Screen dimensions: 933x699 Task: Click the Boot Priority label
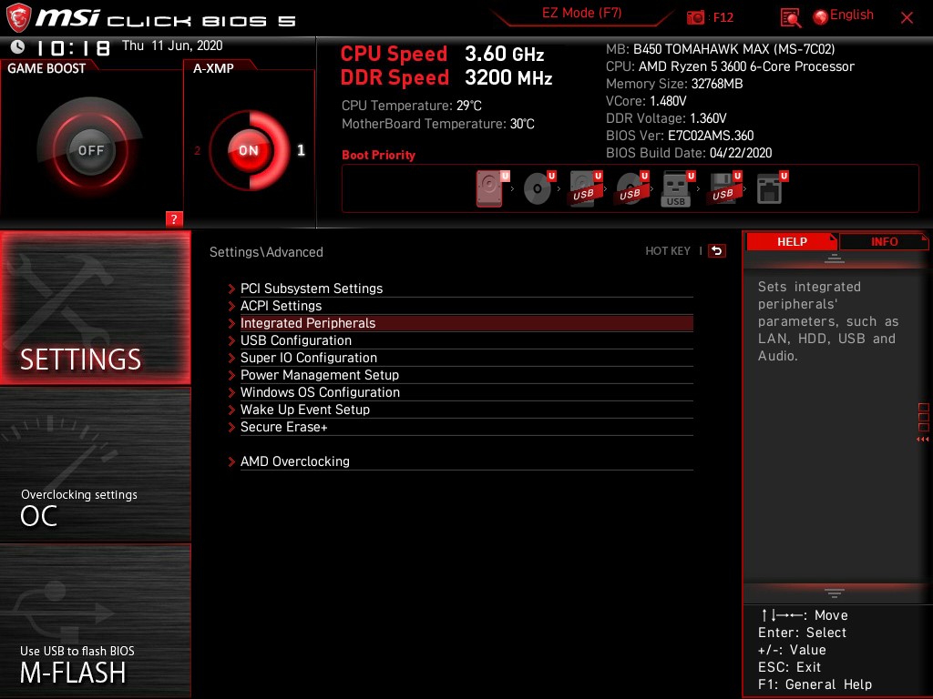(x=378, y=155)
